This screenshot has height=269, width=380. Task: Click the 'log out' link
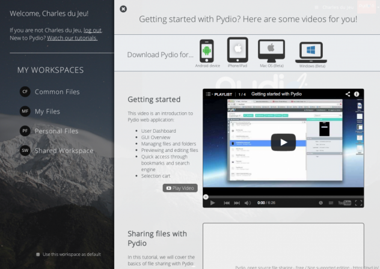click(92, 30)
